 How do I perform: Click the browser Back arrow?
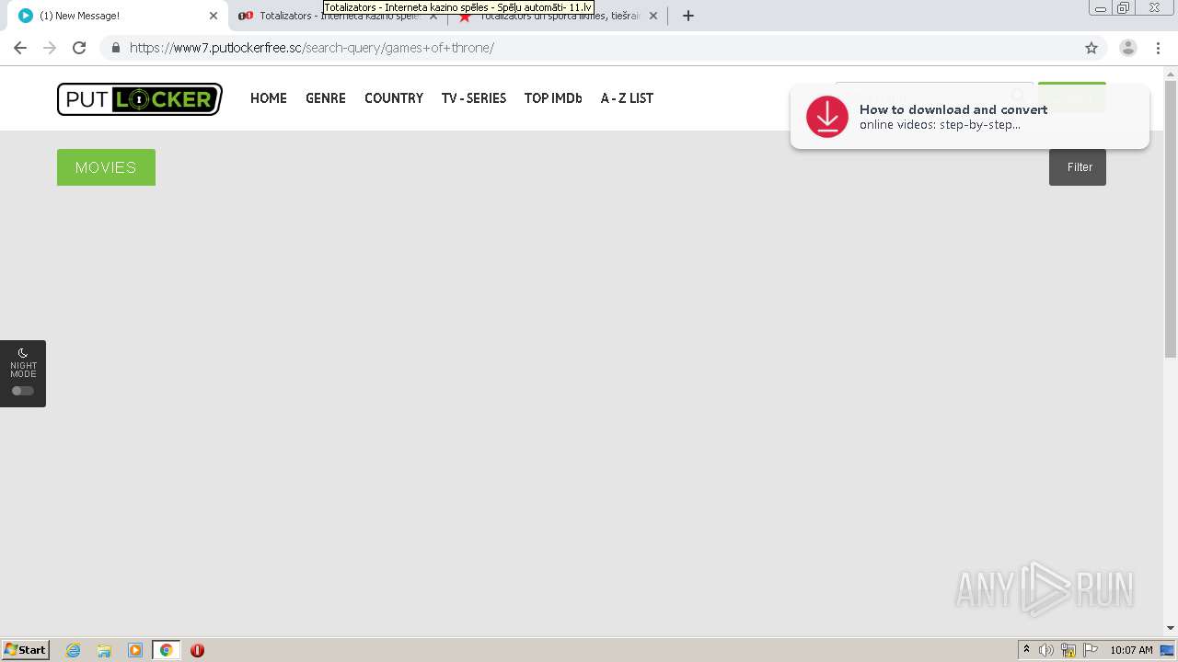click(x=20, y=48)
